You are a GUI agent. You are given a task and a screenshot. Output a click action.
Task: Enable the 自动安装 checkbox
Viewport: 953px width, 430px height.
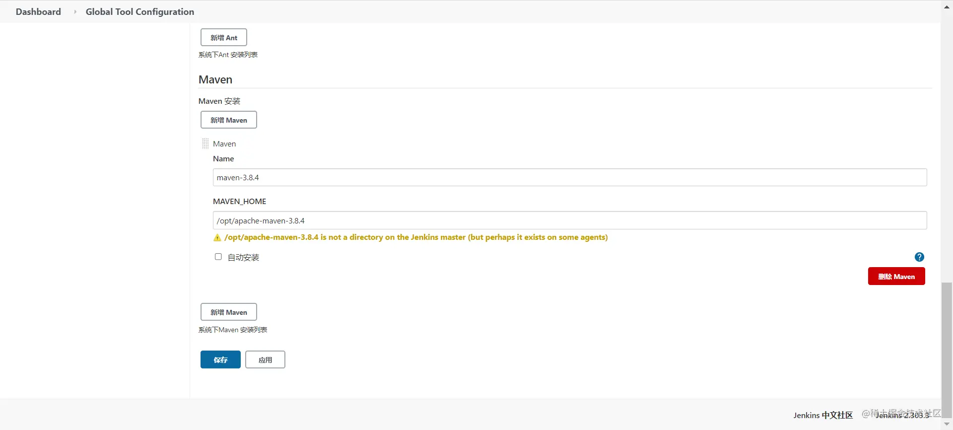pos(218,257)
